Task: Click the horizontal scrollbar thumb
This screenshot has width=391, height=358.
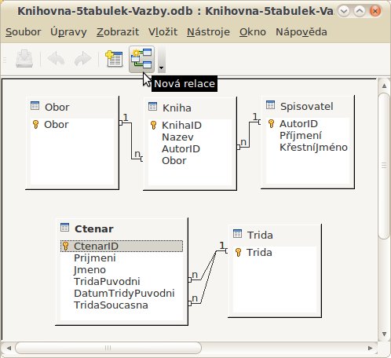Action: coord(108,348)
